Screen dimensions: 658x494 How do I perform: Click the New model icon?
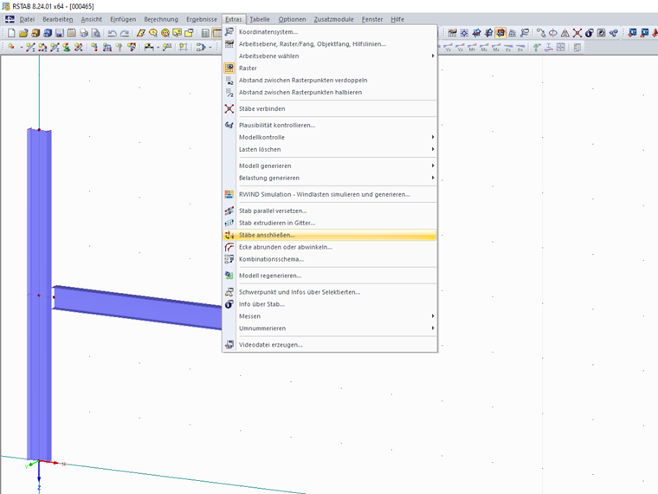[11, 33]
